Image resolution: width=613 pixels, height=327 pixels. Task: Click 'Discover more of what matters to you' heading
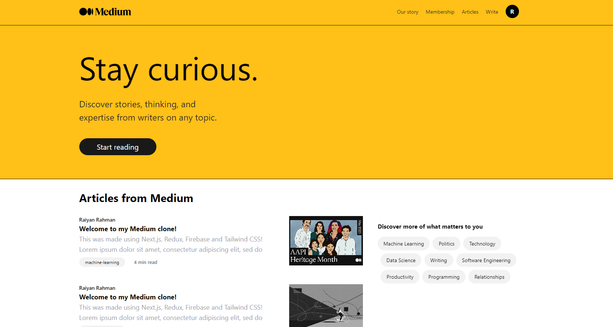[x=430, y=227]
